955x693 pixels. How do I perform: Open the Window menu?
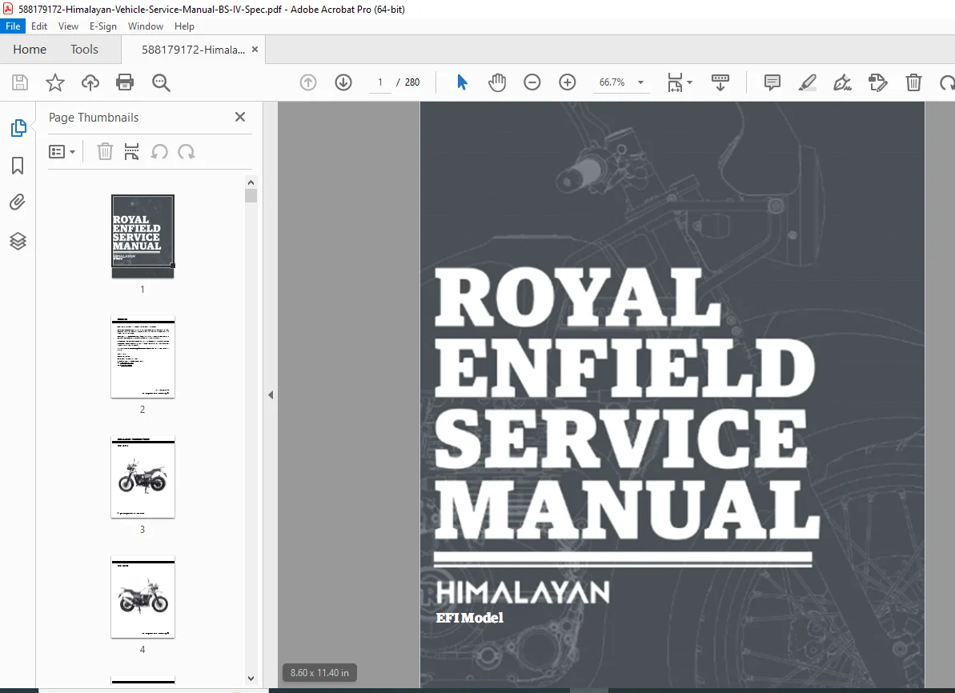tap(146, 26)
